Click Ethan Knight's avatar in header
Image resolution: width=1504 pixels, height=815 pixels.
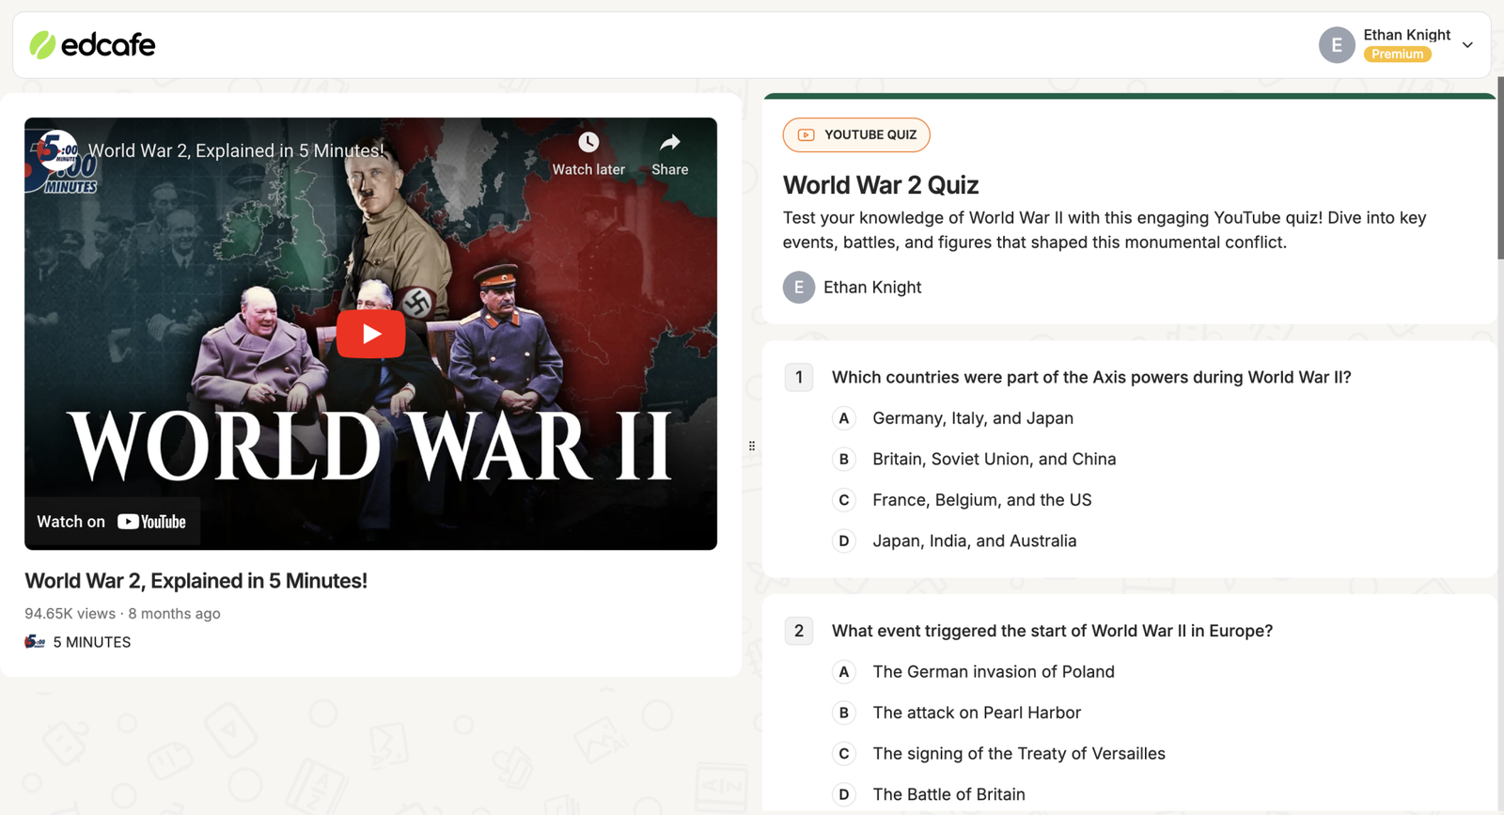[1336, 45]
